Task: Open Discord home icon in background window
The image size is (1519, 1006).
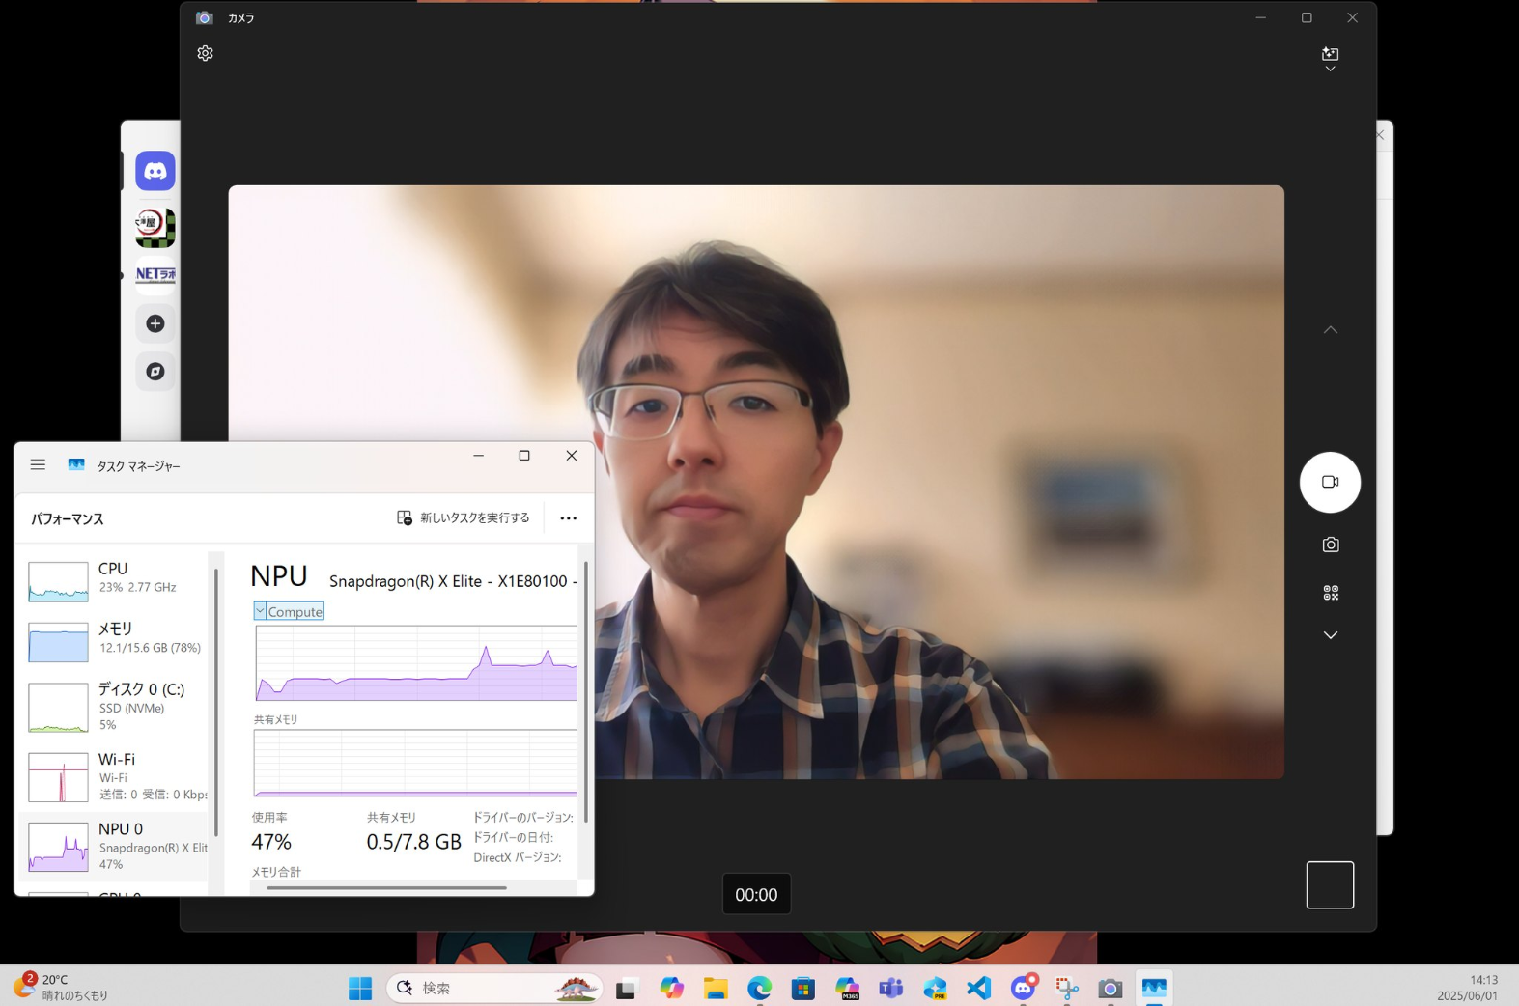Action: point(155,171)
